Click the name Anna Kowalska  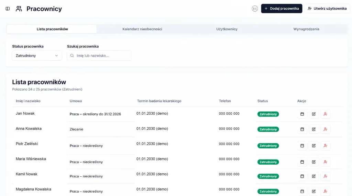29,128
